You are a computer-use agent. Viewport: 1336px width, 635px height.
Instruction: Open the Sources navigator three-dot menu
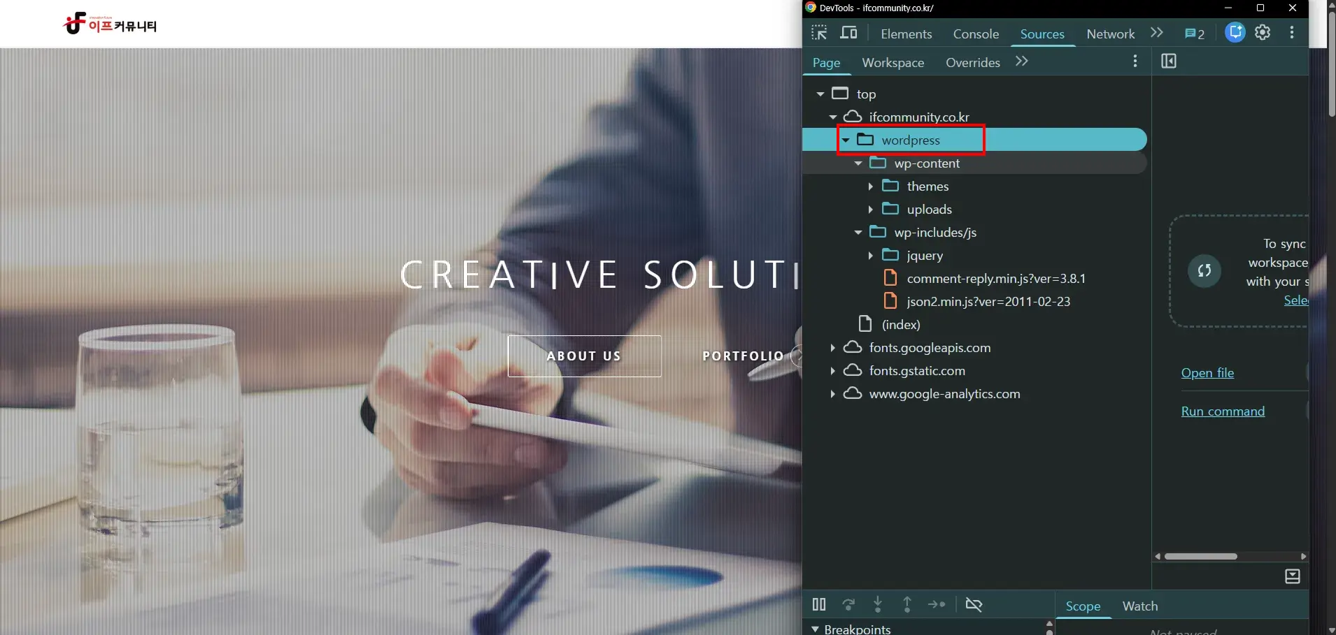click(x=1135, y=61)
